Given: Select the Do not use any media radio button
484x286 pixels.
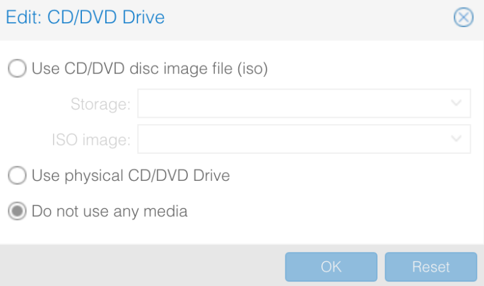Looking at the screenshot, I should pos(18,212).
